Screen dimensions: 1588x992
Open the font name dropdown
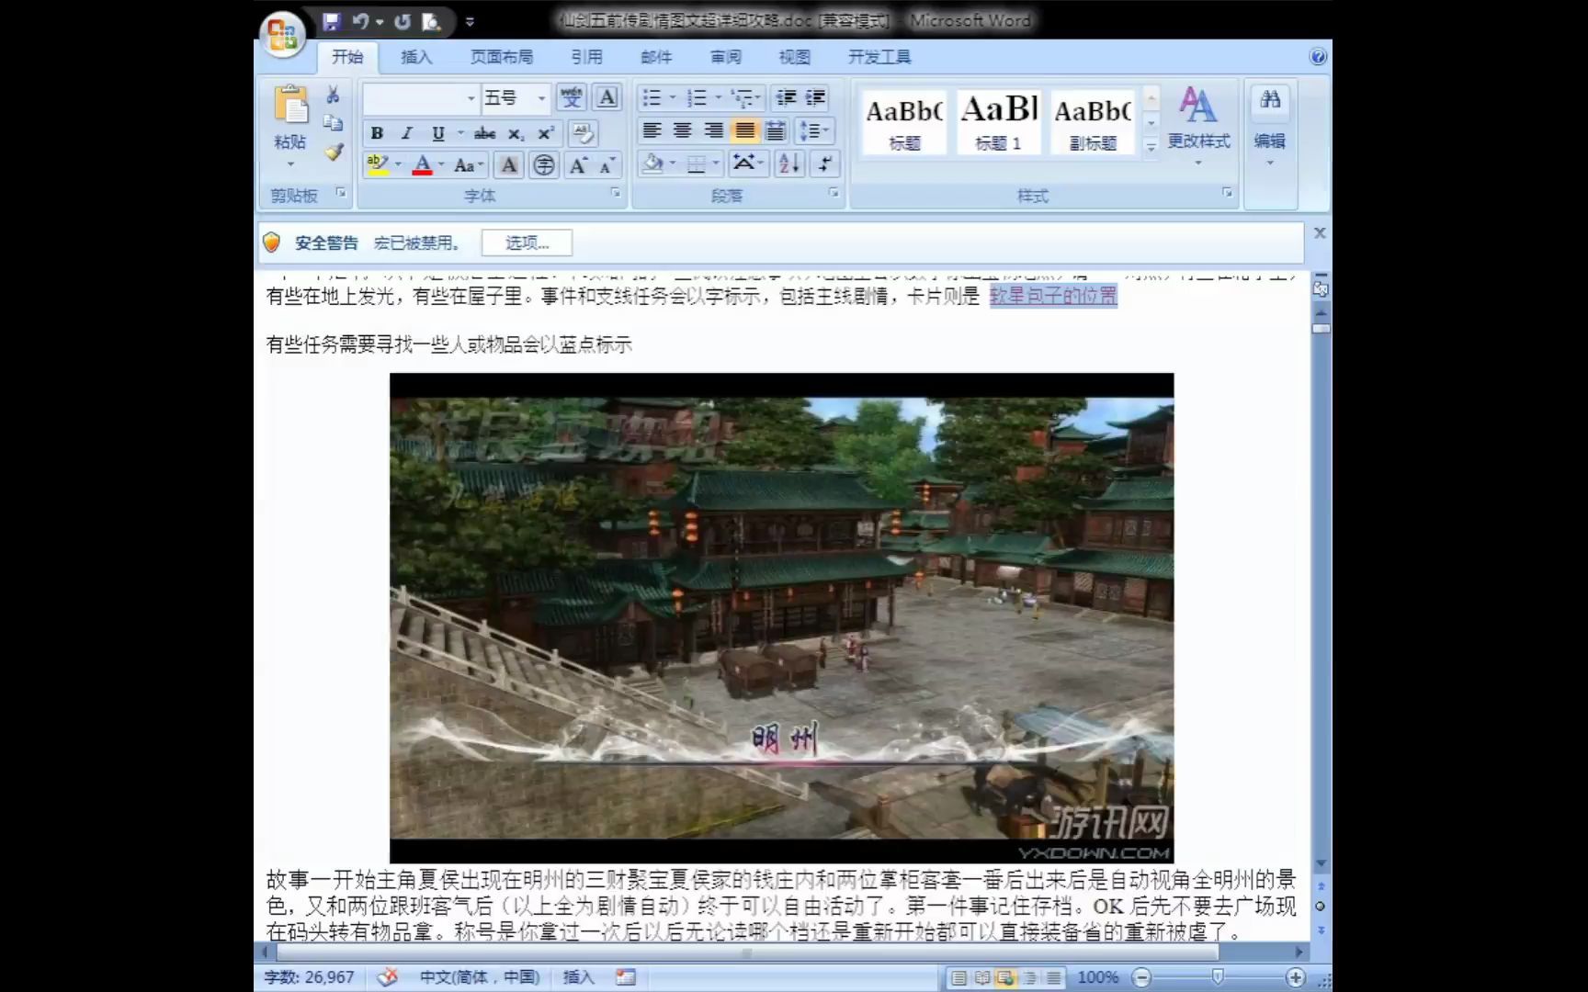tap(471, 97)
